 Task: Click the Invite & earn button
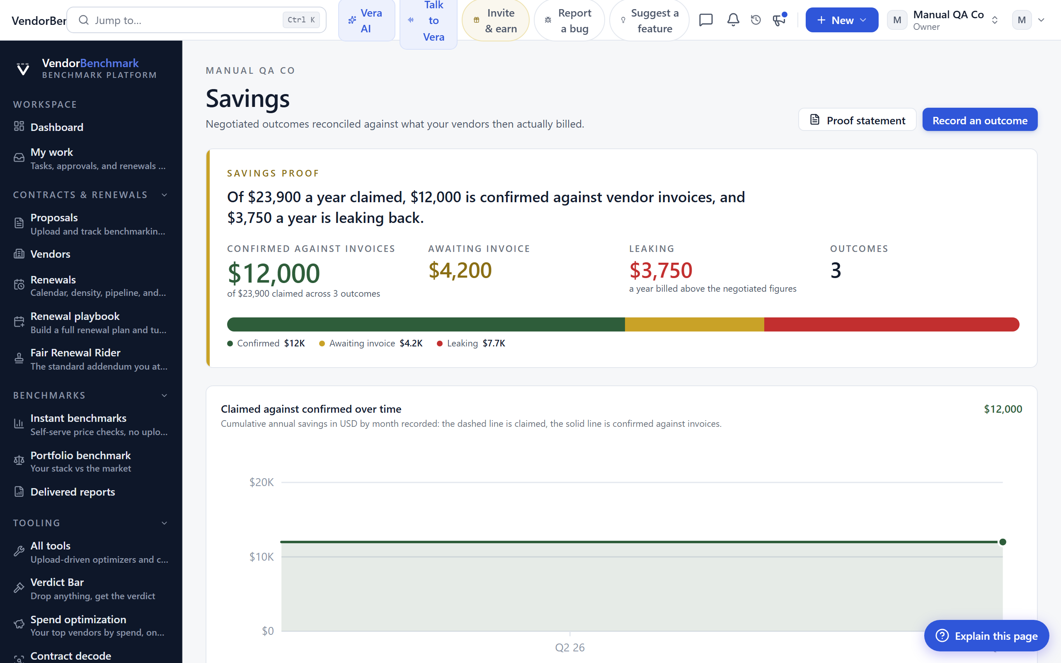(x=495, y=20)
